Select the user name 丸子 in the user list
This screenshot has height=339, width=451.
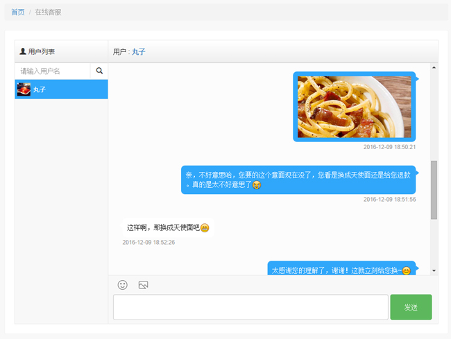[40, 89]
